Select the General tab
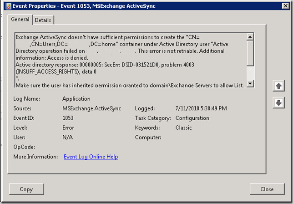This screenshot has height=204, width=293. point(20,20)
